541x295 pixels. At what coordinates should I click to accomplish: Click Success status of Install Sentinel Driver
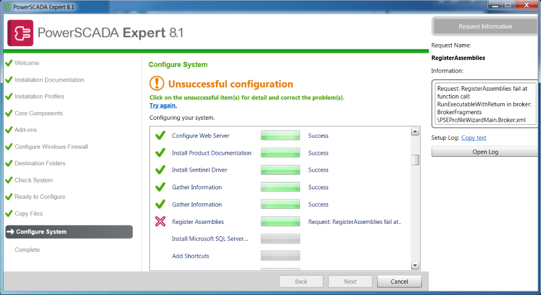point(318,170)
